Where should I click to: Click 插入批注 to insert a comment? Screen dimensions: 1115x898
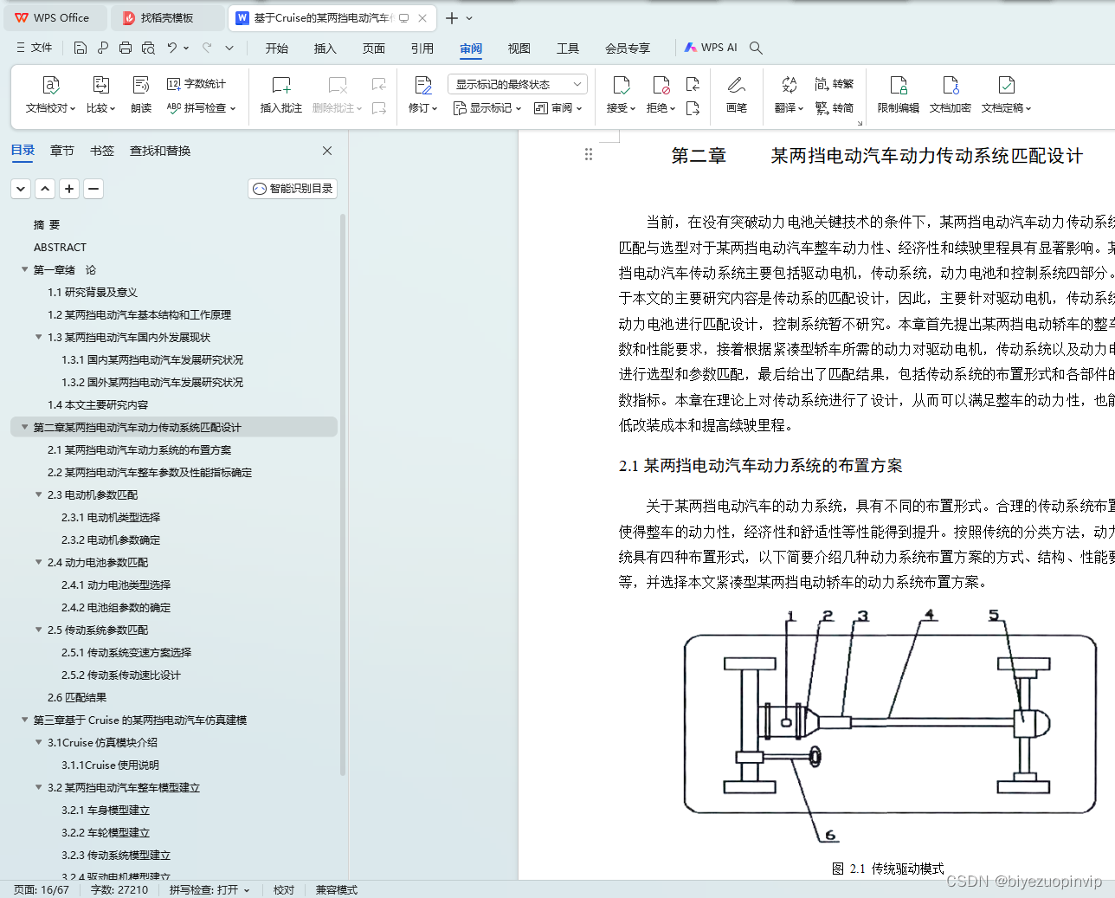tap(281, 94)
